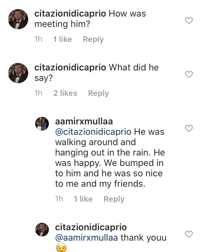
Task: View the "1 like" on the first comment
Action: pyautogui.click(x=62, y=39)
